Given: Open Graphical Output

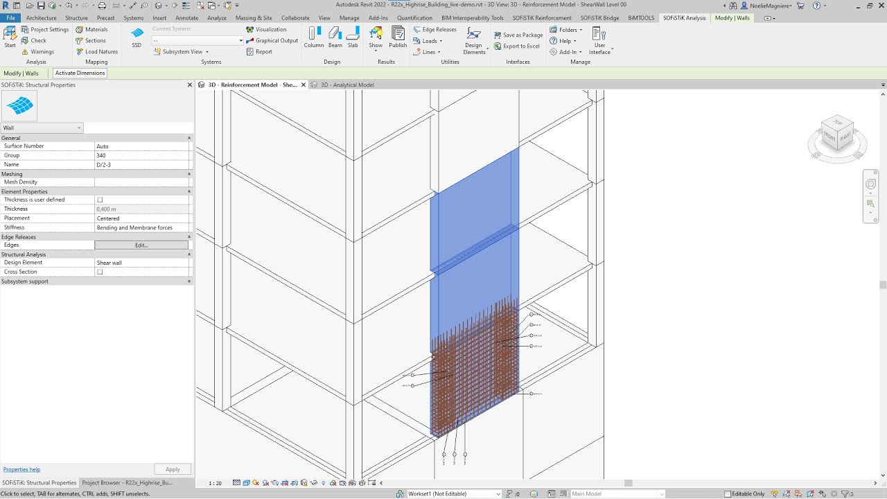Looking at the screenshot, I should pos(272,41).
